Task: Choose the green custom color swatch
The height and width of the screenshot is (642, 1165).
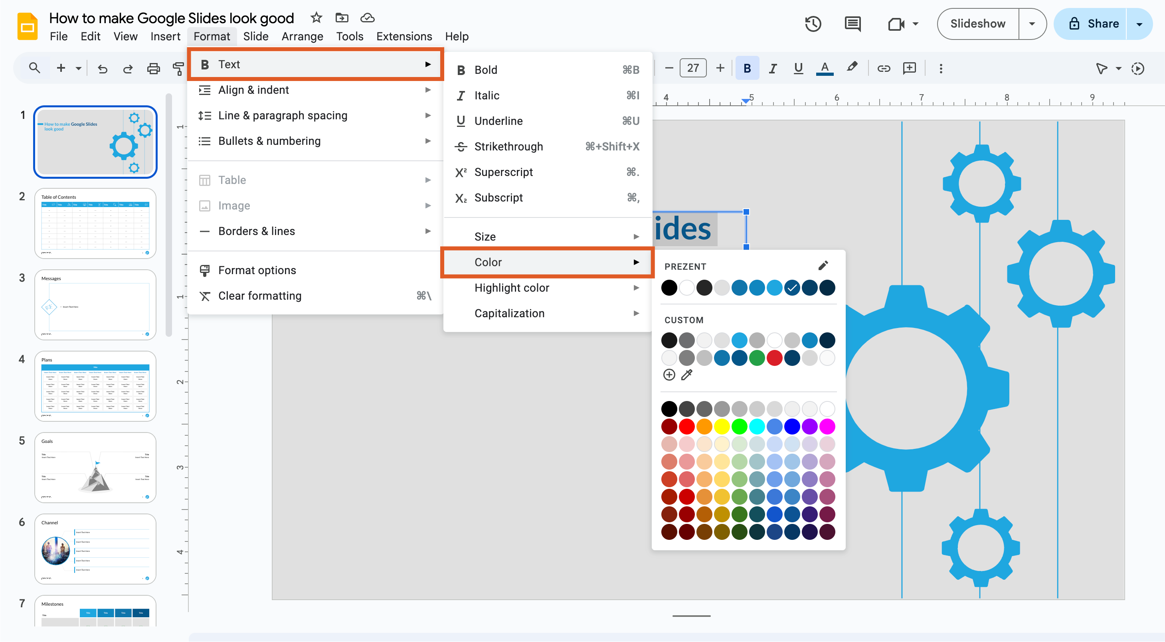Action: tap(757, 358)
